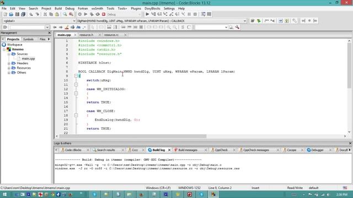Click the New file toolbar icon
353x198 pixels.
(5, 14)
